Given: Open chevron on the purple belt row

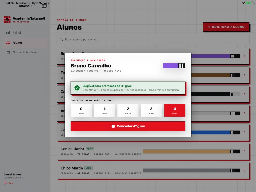Looking at the screenshot, I should point(245,56).
